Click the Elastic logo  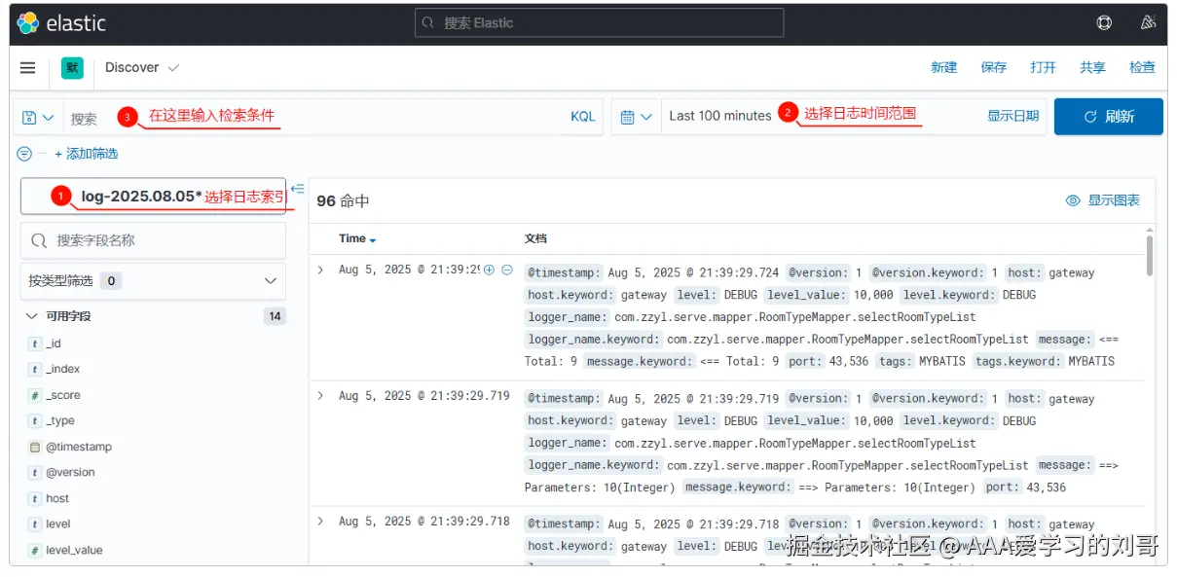tap(61, 23)
